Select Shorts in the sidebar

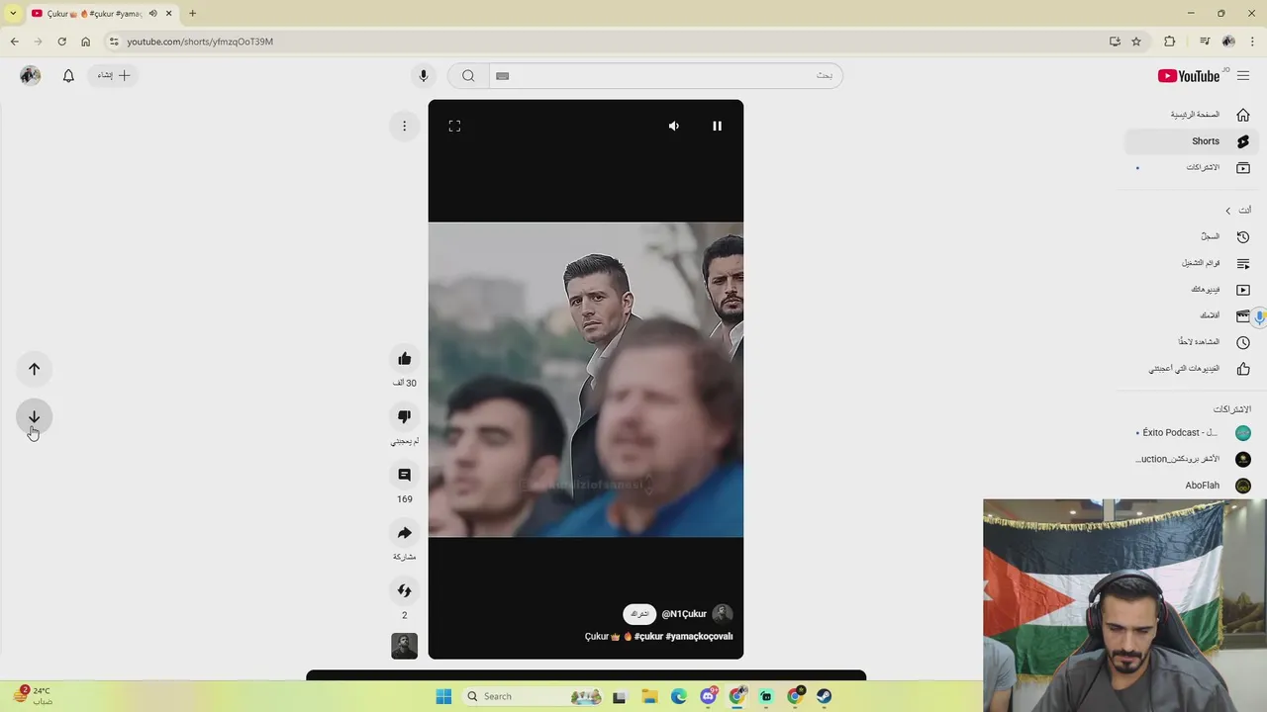click(x=1193, y=141)
